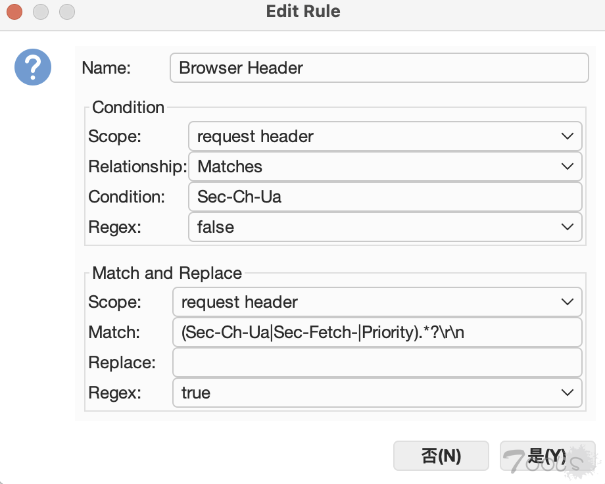Open the Condition Scope dropdown
The image size is (605, 484).
coord(385,136)
